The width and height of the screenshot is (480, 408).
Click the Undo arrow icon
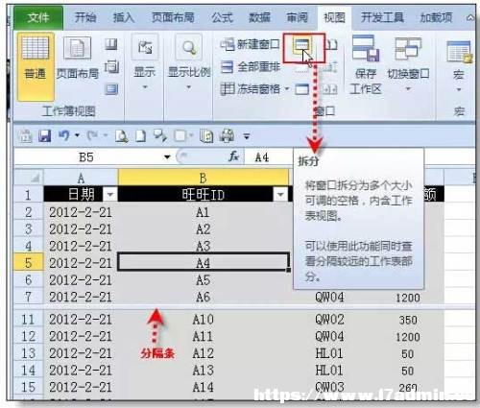(64, 135)
